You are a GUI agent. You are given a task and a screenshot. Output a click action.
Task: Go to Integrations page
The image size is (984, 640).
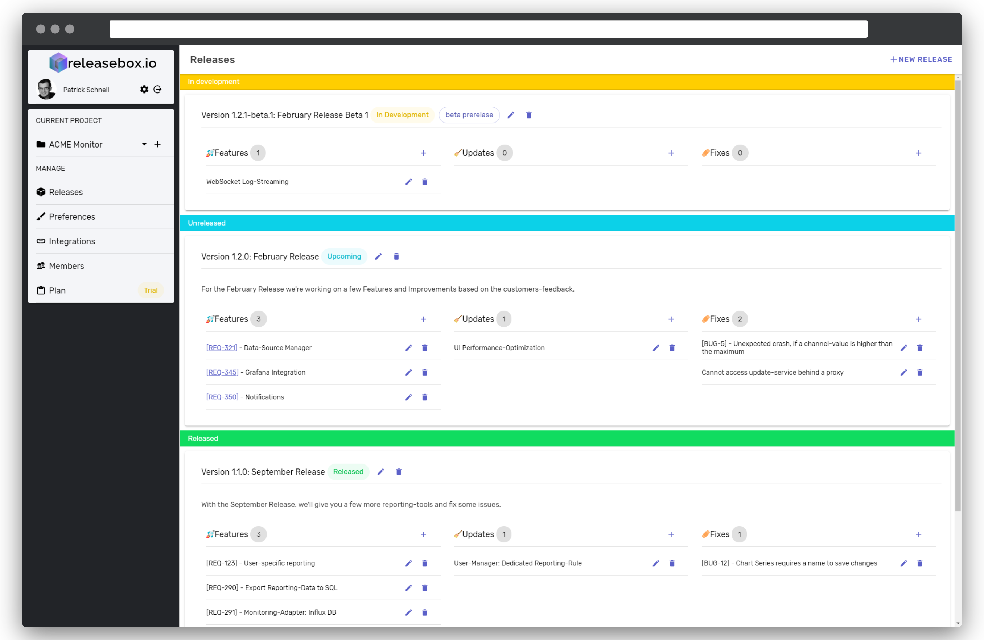pos(101,241)
